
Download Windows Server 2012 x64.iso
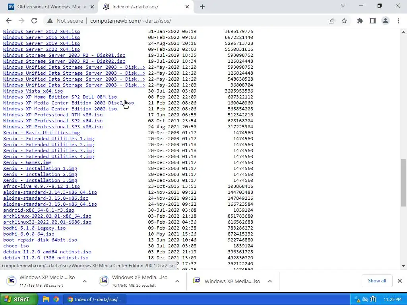click(x=41, y=31)
